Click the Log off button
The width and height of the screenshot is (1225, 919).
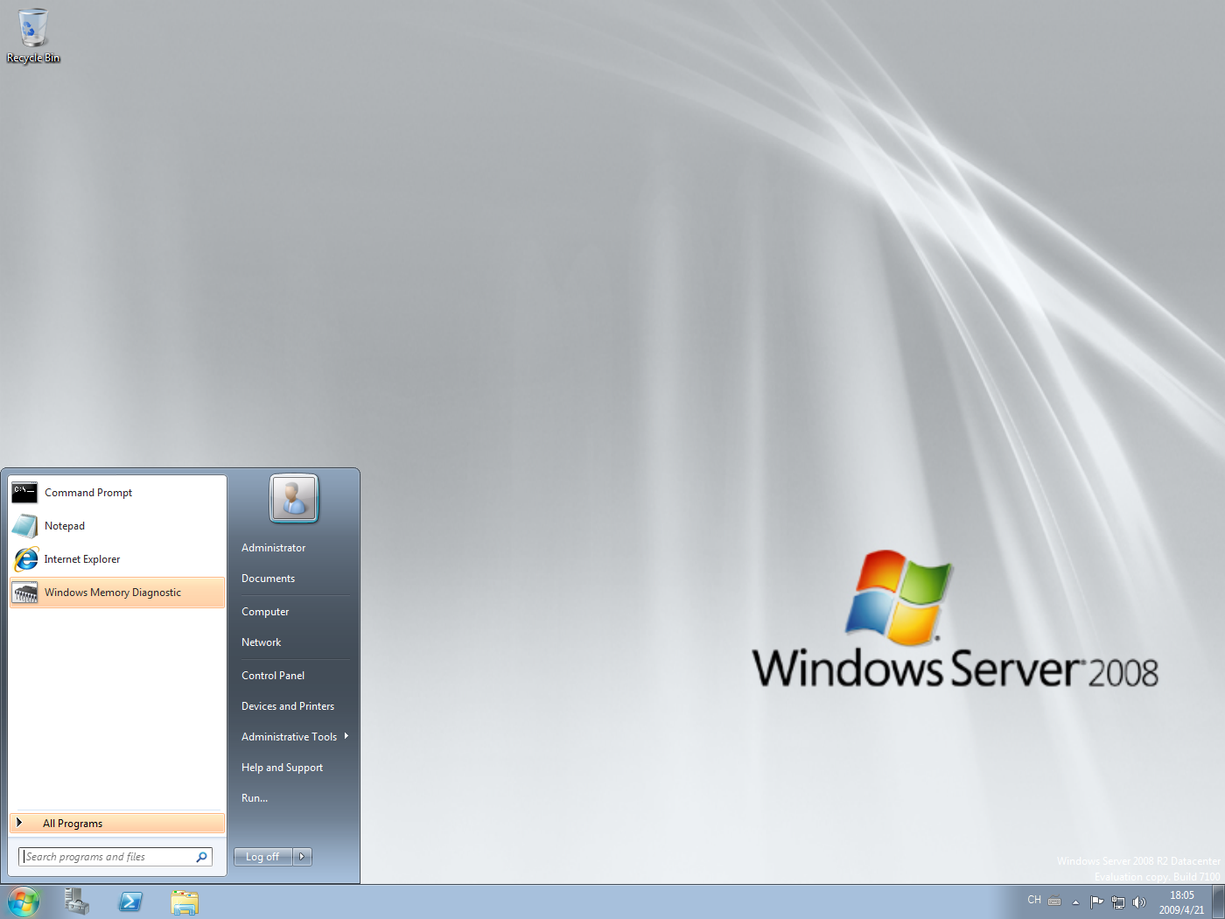click(x=262, y=857)
